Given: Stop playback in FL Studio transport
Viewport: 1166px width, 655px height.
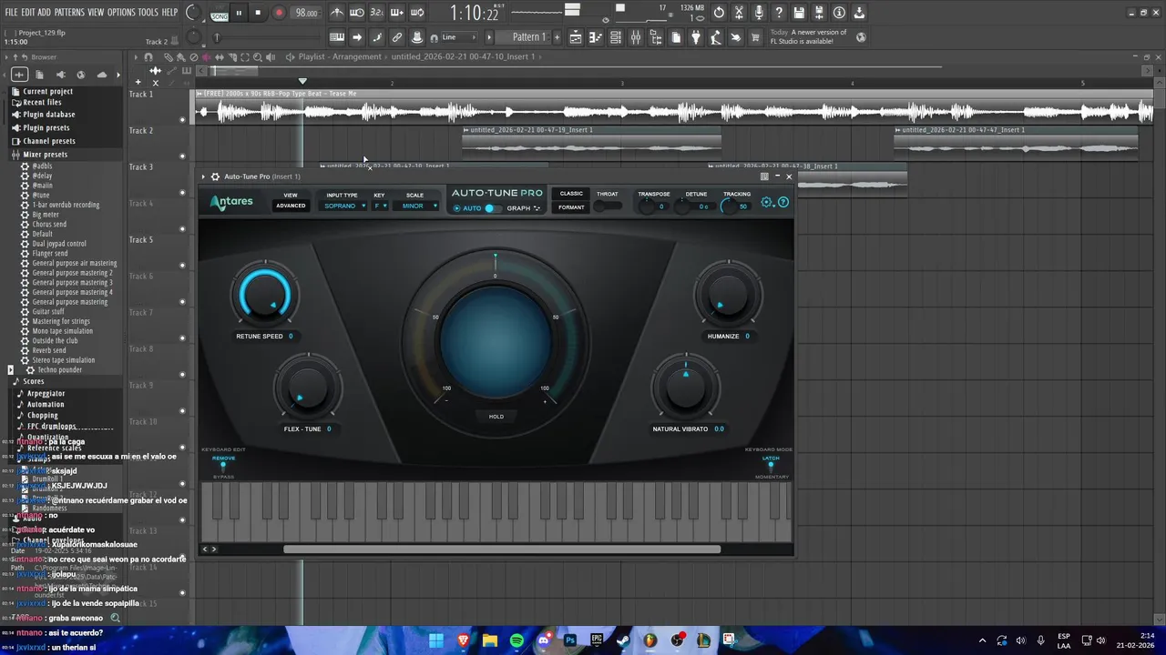Looking at the screenshot, I should pyautogui.click(x=258, y=13).
